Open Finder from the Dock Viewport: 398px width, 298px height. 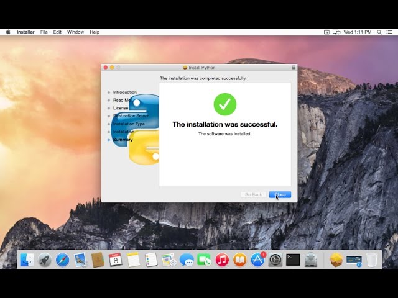pyautogui.click(x=27, y=260)
